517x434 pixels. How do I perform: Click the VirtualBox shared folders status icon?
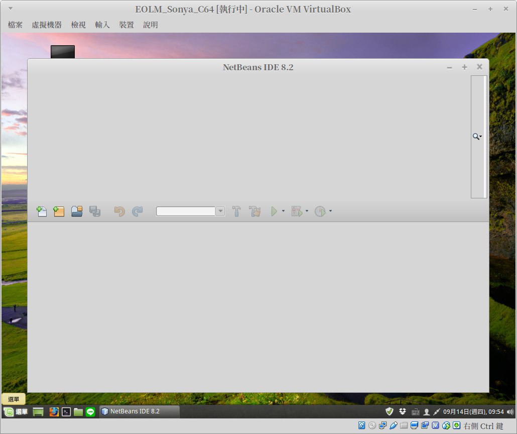pos(404,425)
